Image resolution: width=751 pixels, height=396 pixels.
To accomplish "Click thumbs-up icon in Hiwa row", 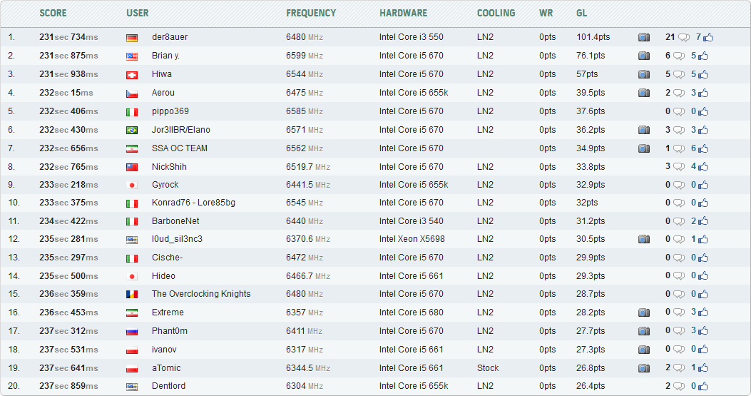I will pyautogui.click(x=703, y=74).
